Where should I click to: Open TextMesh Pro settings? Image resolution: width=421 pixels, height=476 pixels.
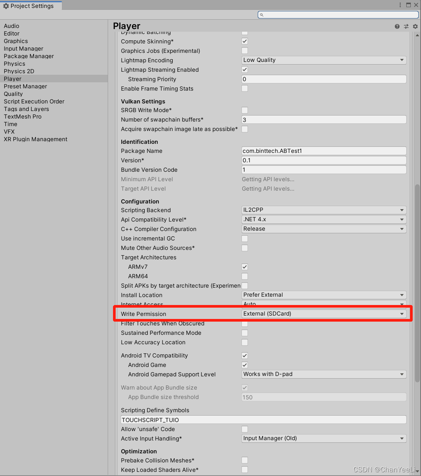[x=54, y=117]
